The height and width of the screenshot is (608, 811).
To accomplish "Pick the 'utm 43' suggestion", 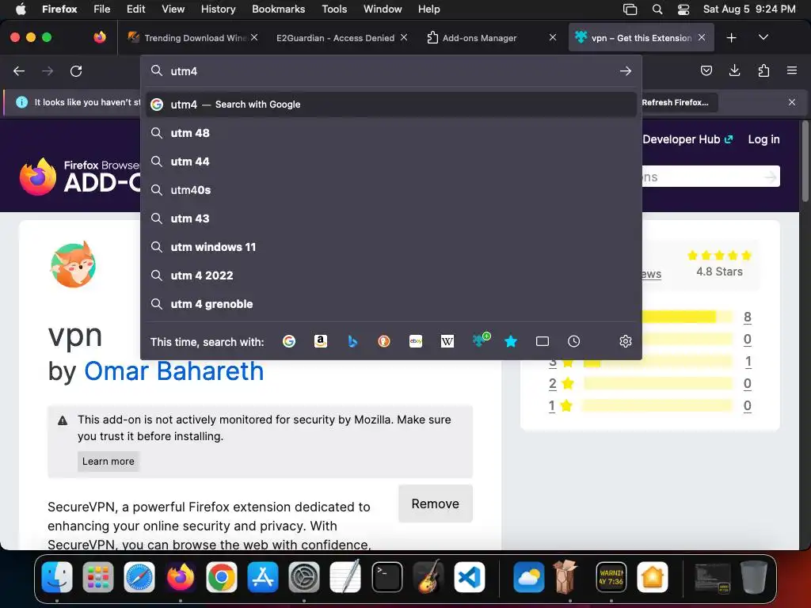I will [x=391, y=218].
